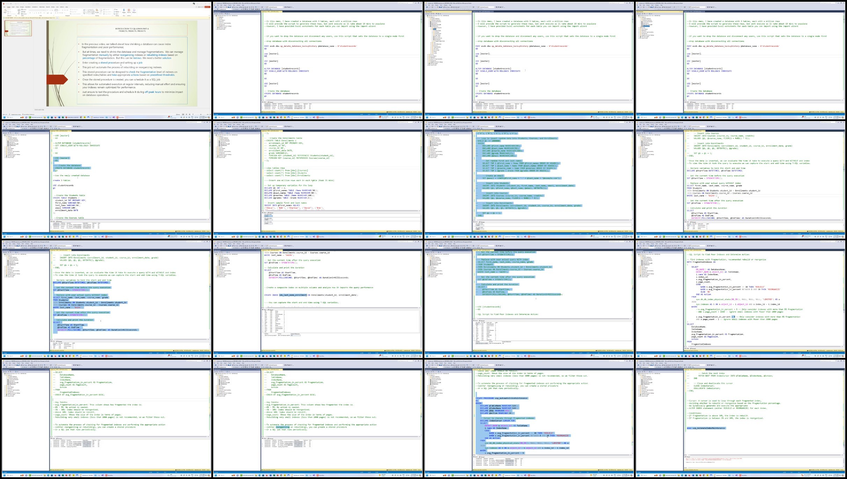Screen dimensions: 847x479
Task: Expand the Programmability folder under studentrecords
Action: tap(431, 47)
